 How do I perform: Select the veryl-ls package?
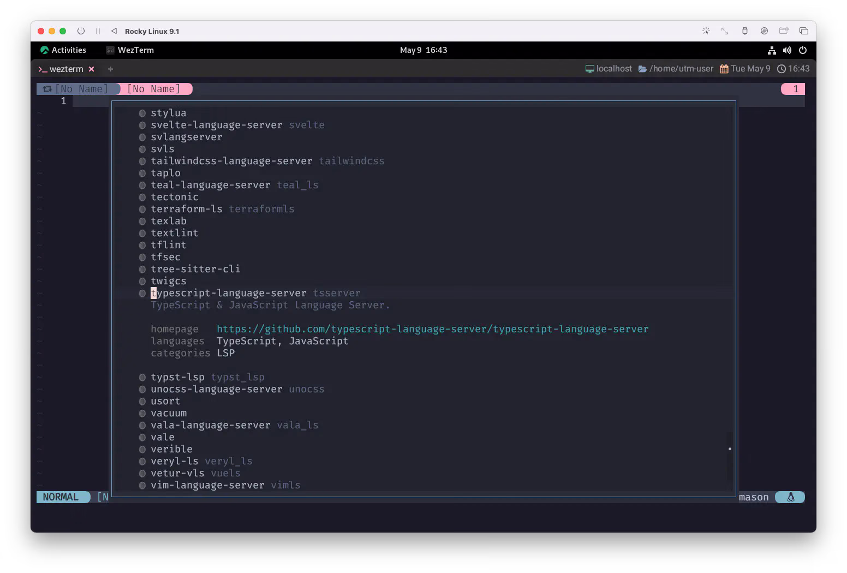click(x=175, y=461)
